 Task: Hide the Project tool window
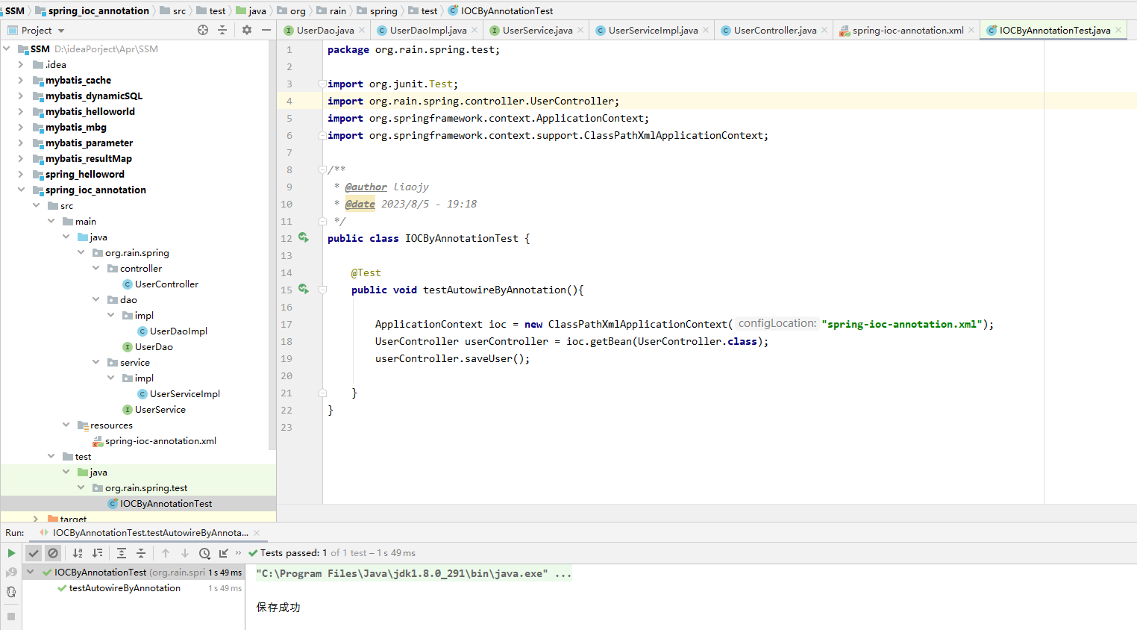tap(266, 30)
